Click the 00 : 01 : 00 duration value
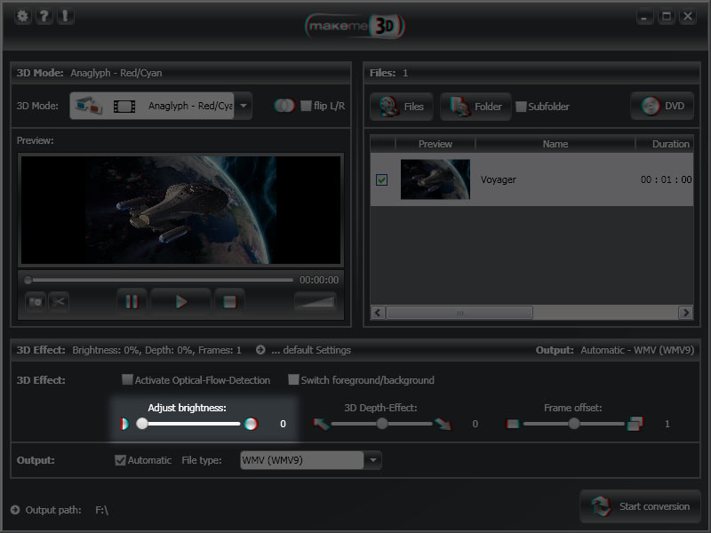711x533 pixels. tap(666, 179)
